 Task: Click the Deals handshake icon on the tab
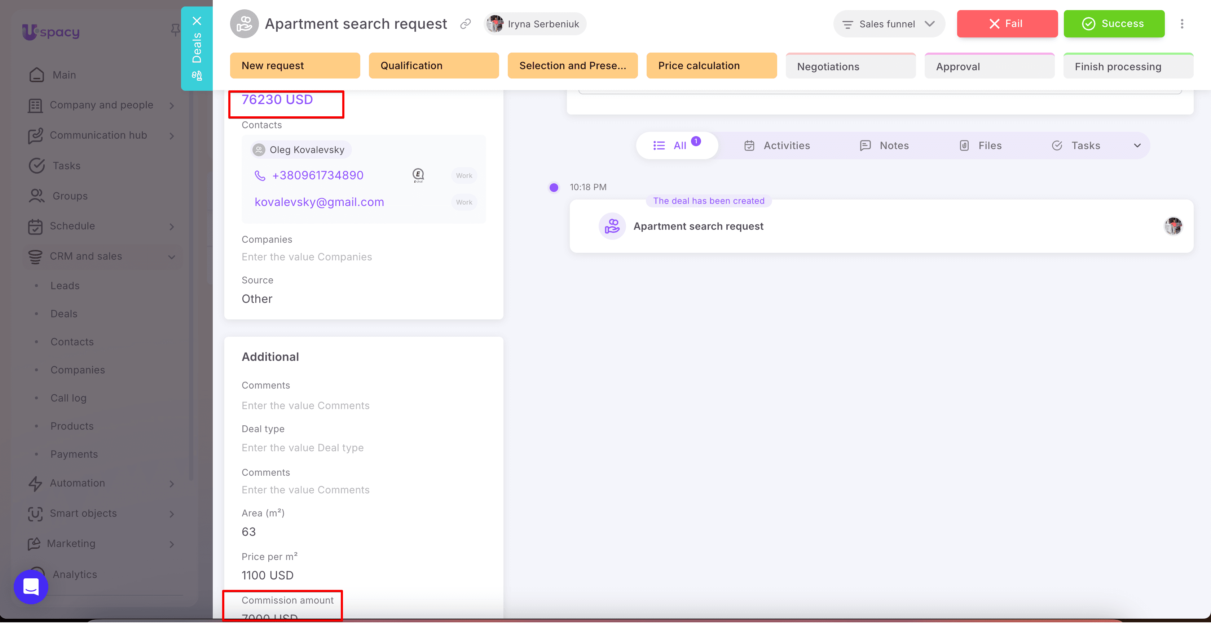[x=197, y=76]
